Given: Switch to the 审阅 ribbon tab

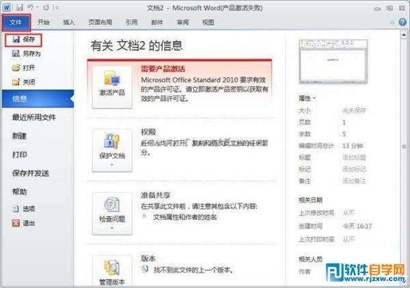Looking at the screenshot, I should 182,23.
